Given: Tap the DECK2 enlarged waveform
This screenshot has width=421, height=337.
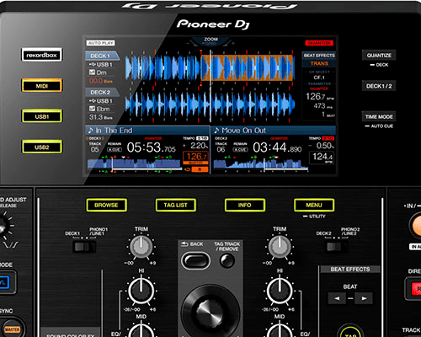Looking at the screenshot, I should [210, 104].
